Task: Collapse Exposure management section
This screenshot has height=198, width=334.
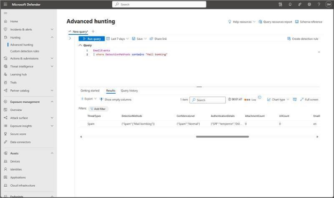Action: tap(52, 102)
